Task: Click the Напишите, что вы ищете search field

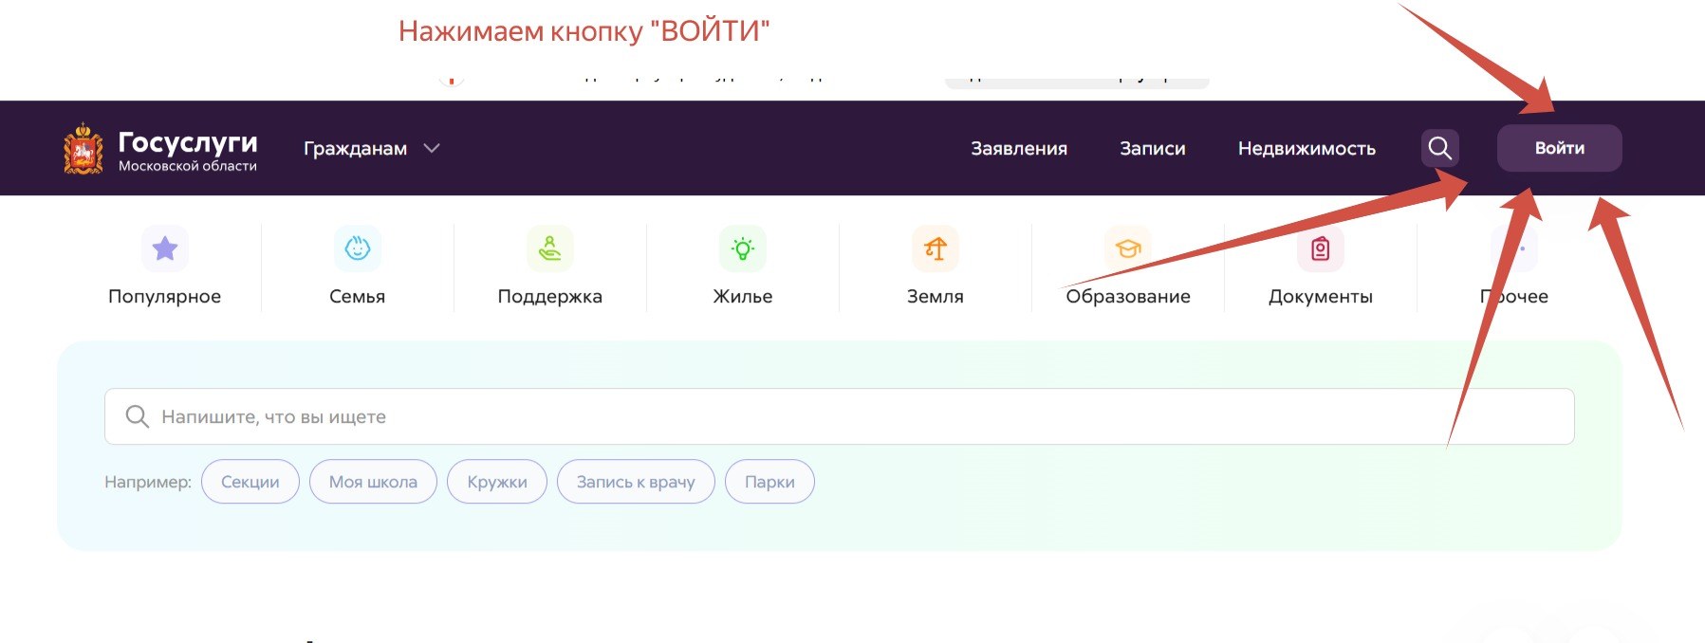Action: (x=840, y=416)
